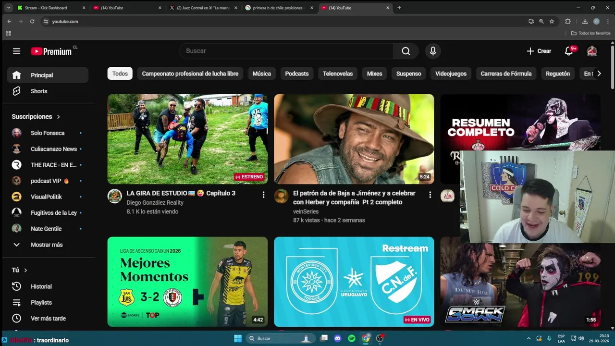Open the Chrome three-dot menu

608,21
